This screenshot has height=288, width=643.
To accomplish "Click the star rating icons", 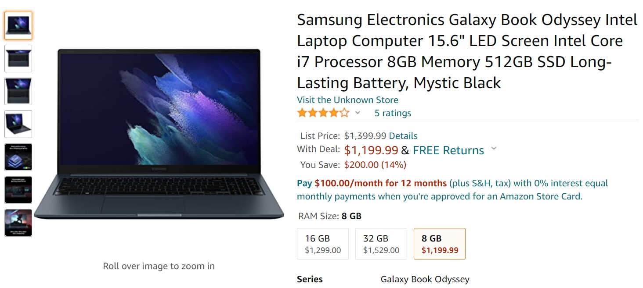I will coord(323,113).
